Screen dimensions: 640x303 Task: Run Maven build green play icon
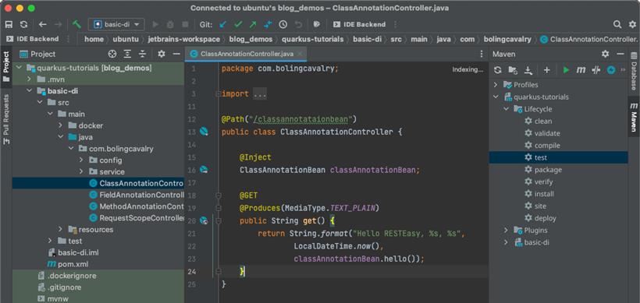566,70
